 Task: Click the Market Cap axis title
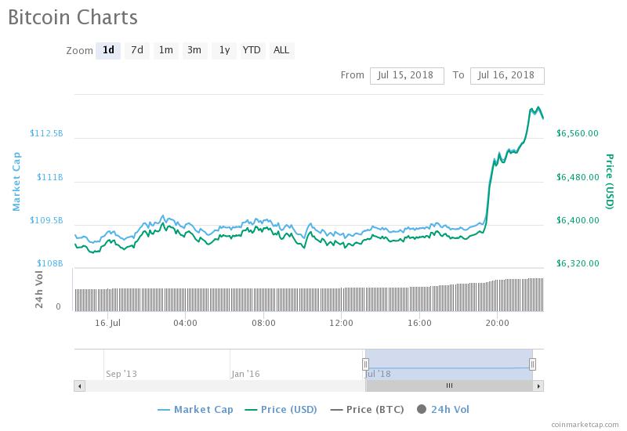16,182
